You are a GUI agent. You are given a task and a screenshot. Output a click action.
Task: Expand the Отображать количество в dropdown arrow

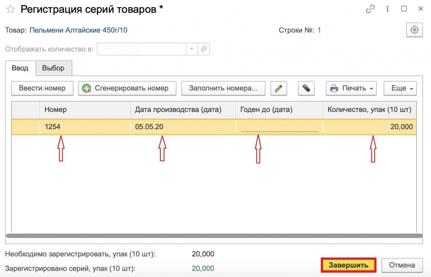(x=192, y=49)
